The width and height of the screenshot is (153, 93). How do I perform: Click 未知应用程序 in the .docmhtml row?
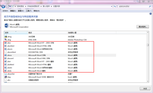73,52
